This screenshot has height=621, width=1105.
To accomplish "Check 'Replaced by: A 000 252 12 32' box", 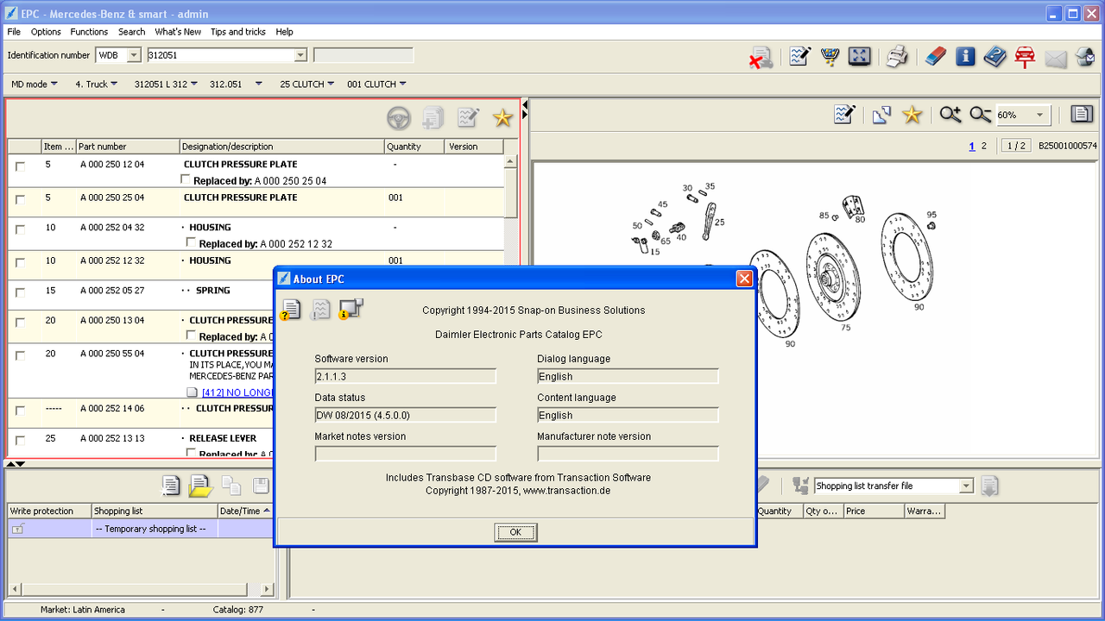I will 192,242.
